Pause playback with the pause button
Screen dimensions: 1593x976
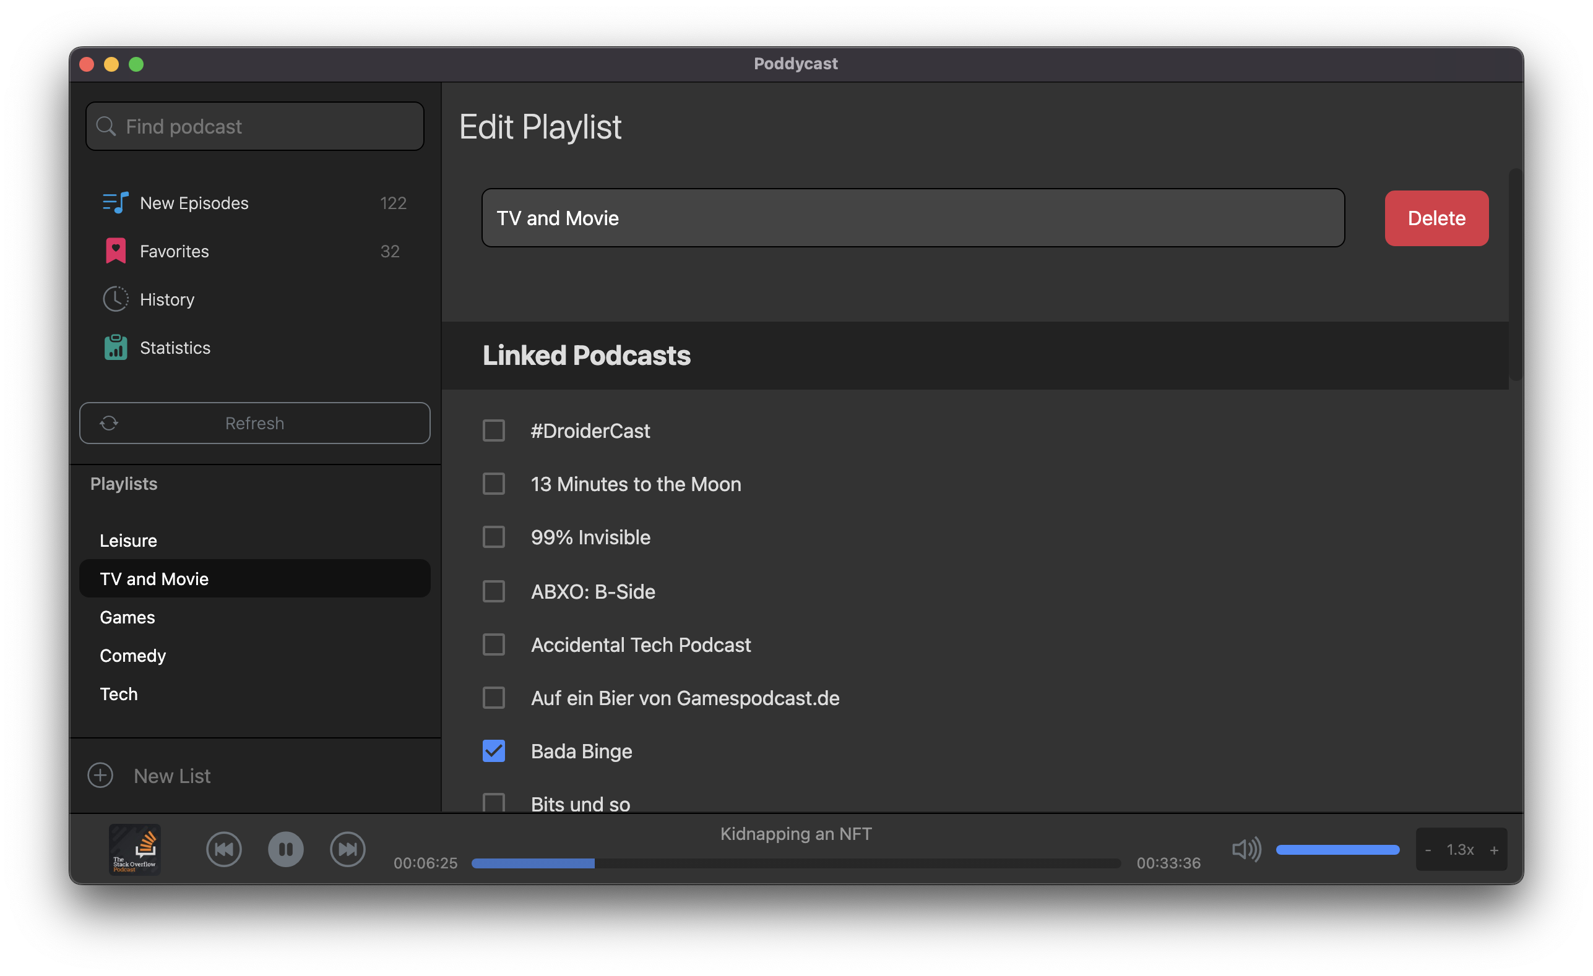point(286,849)
